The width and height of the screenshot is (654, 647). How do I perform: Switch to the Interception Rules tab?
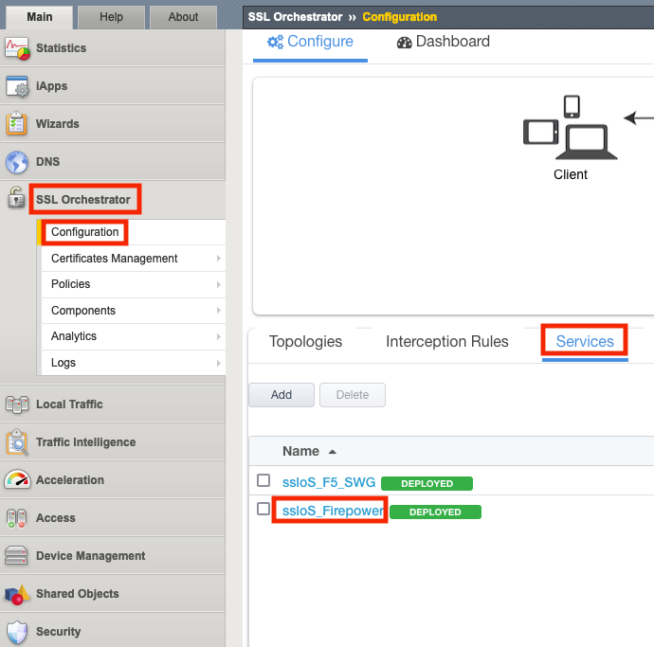click(446, 341)
